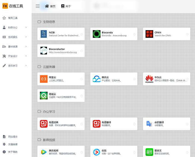The width and height of the screenshot is (195, 157).
Task: Open the 谷歌翻译 card title
Action: click(159, 122)
